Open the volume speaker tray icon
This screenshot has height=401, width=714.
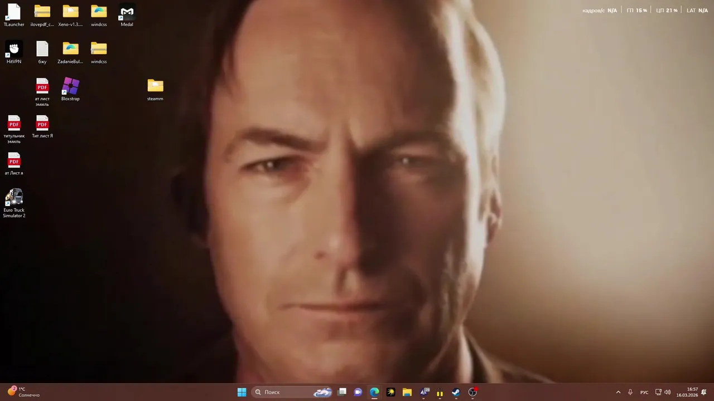click(x=668, y=392)
